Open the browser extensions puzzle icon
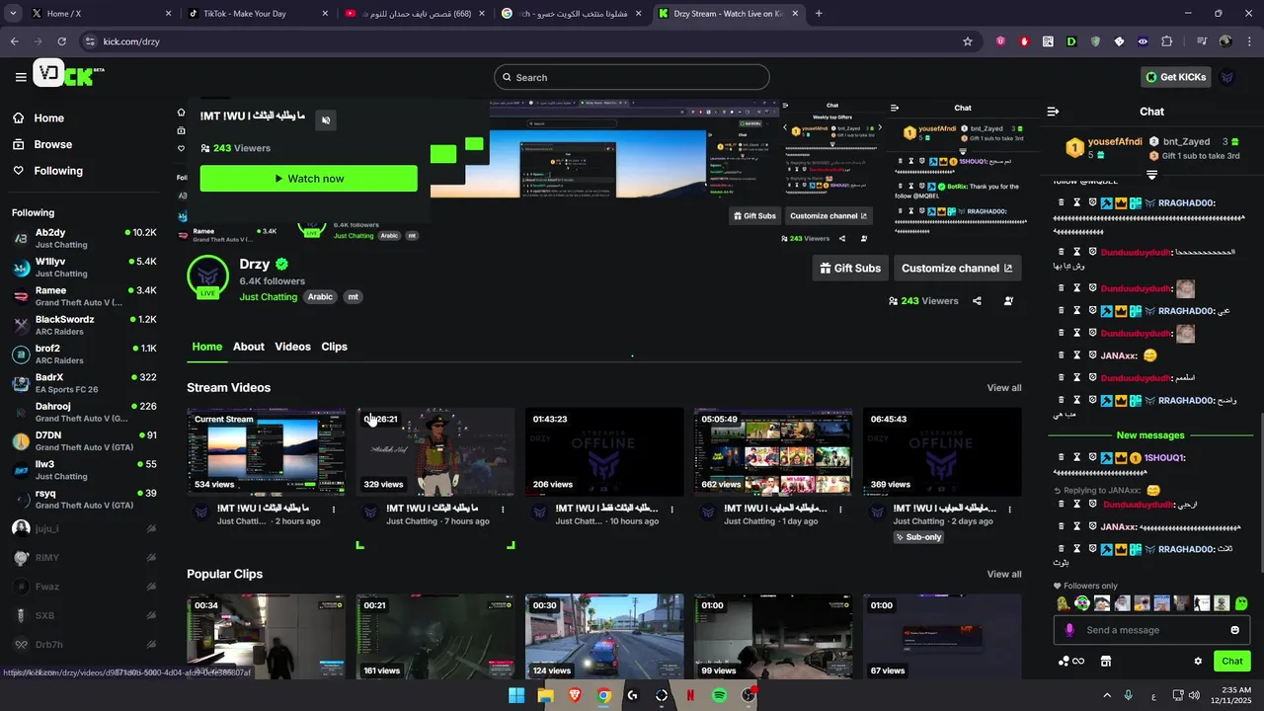This screenshot has height=711, width=1264. pos(1166,41)
